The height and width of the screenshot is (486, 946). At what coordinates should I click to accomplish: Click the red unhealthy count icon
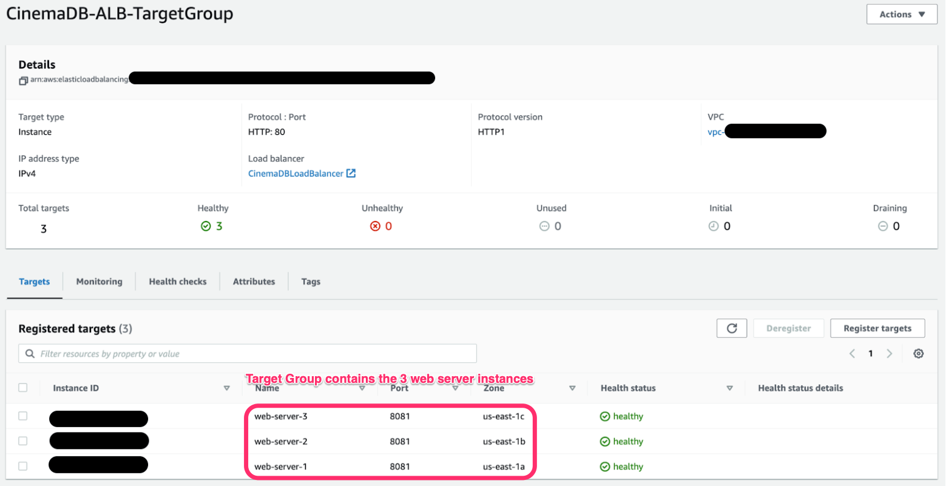(x=375, y=226)
